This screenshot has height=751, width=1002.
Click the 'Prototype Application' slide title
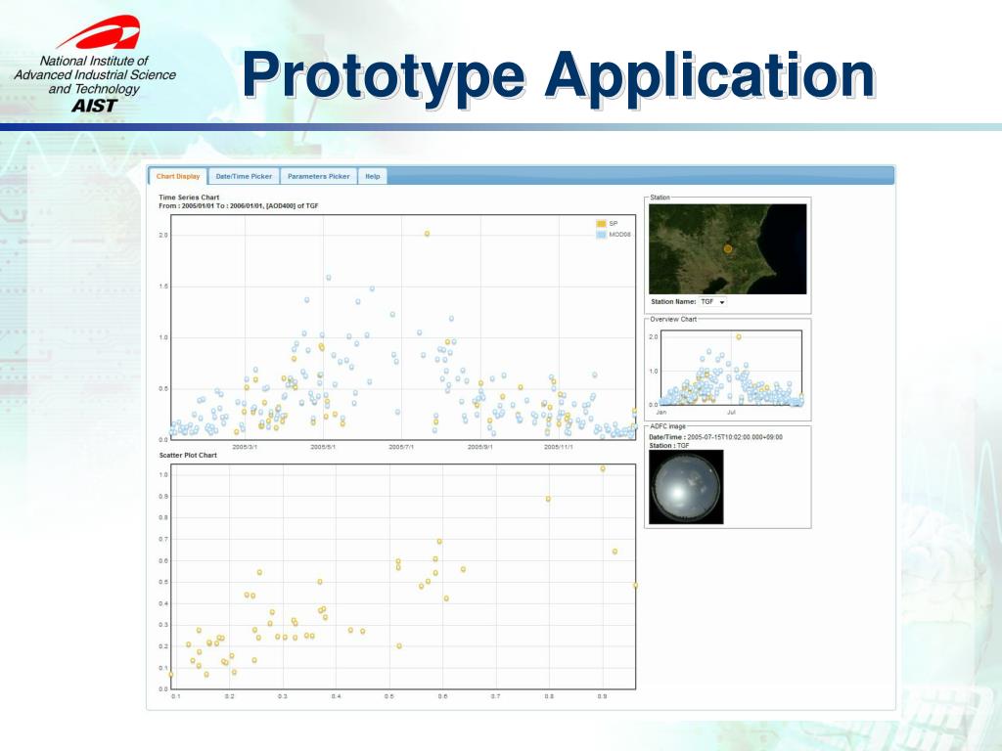(559, 76)
